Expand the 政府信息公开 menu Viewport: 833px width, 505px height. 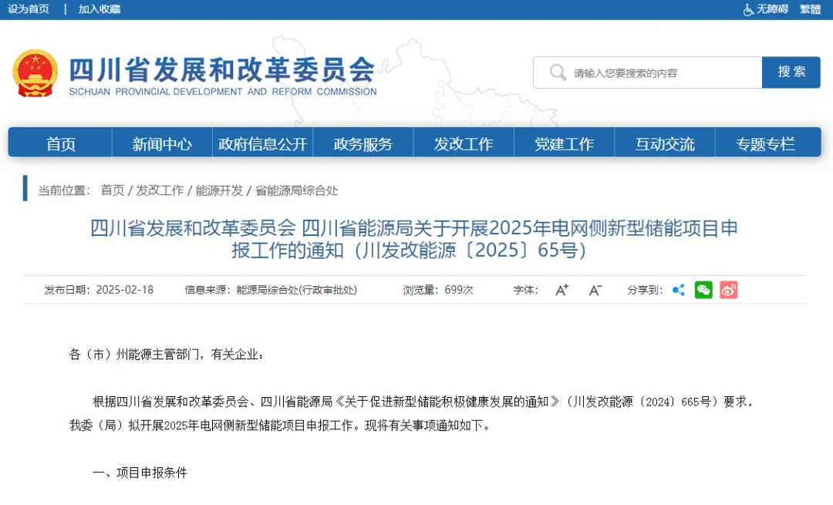tap(263, 143)
